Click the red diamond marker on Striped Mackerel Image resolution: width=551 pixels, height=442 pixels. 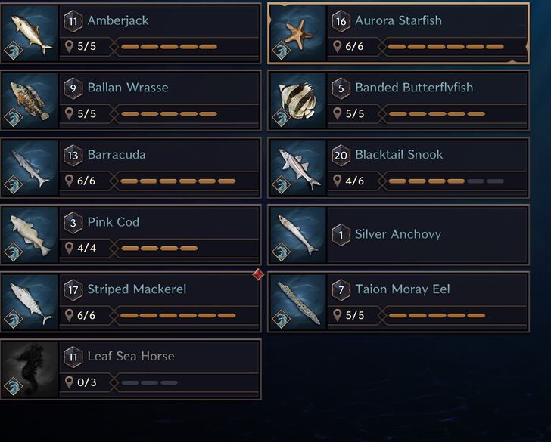click(x=258, y=274)
